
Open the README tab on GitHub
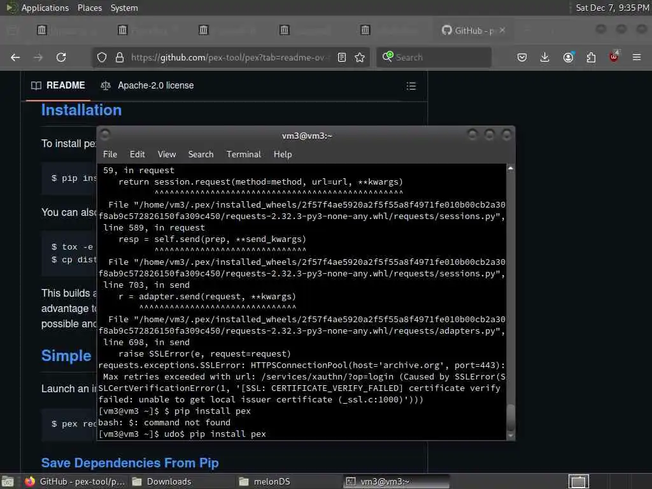(x=58, y=86)
